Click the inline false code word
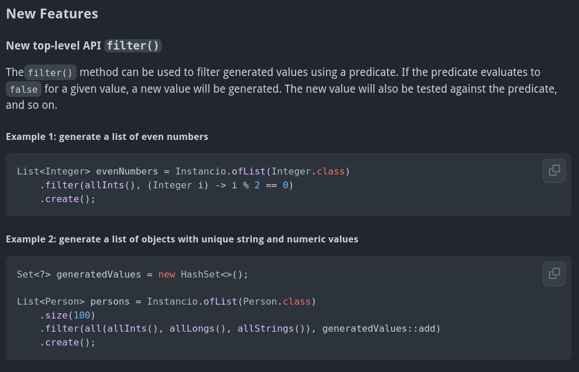The height and width of the screenshot is (372, 579). pos(24,89)
